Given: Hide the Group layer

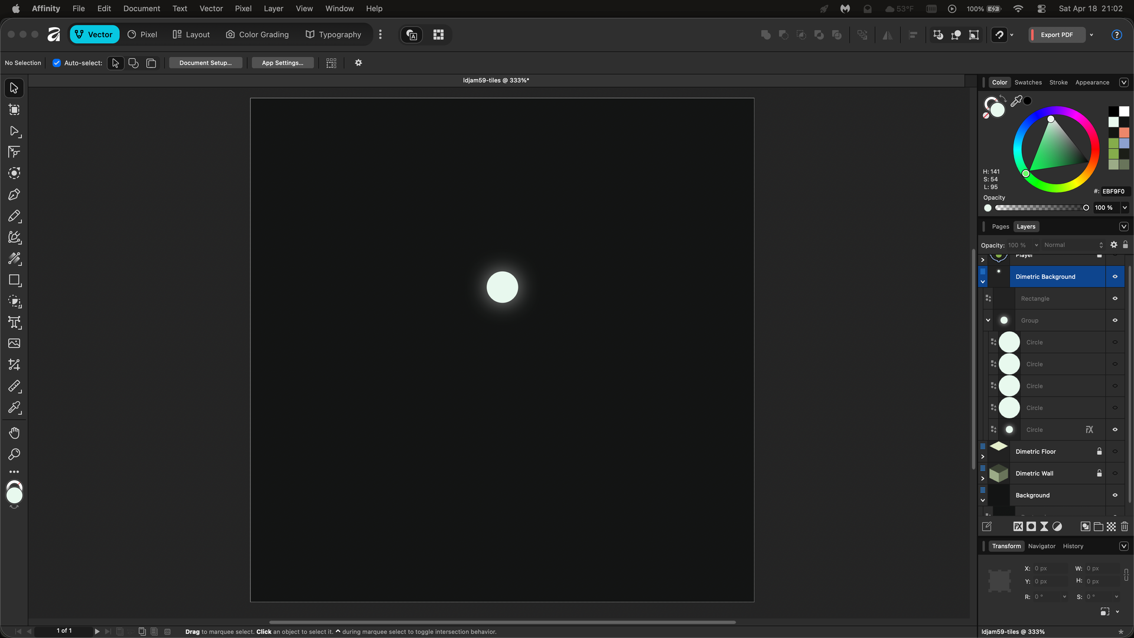Looking at the screenshot, I should tap(1115, 320).
